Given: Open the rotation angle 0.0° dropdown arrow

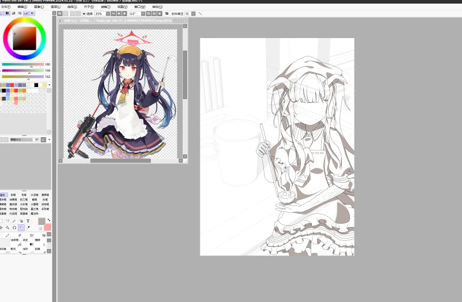Looking at the screenshot, I should (143, 13).
